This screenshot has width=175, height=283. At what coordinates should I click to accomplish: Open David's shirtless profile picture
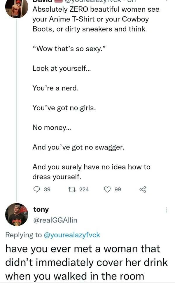(17, 8)
